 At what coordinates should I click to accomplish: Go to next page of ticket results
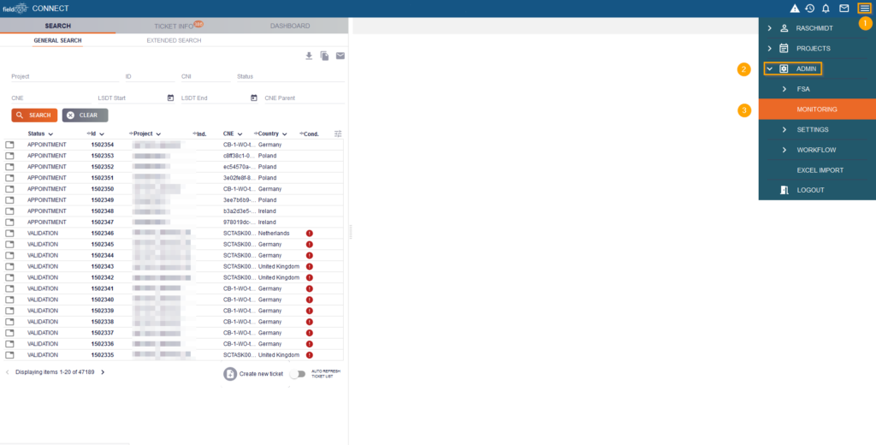pyautogui.click(x=103, y=371)
